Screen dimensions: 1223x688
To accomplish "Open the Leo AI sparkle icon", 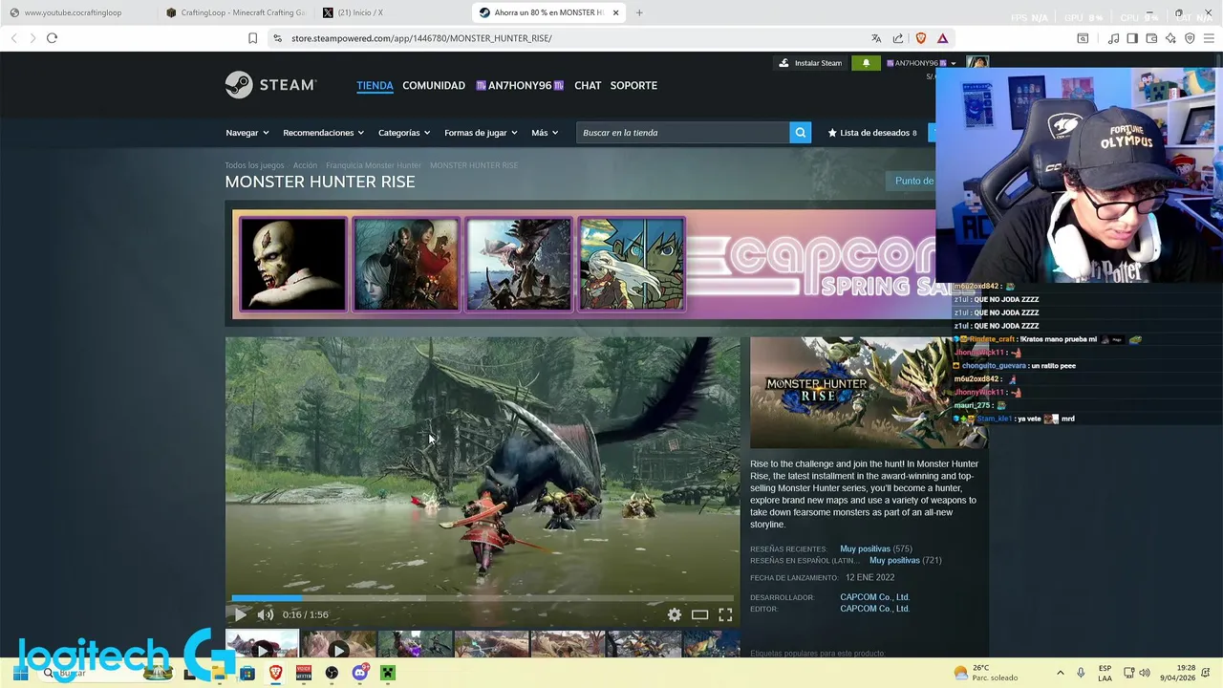I will [1170, 38].
